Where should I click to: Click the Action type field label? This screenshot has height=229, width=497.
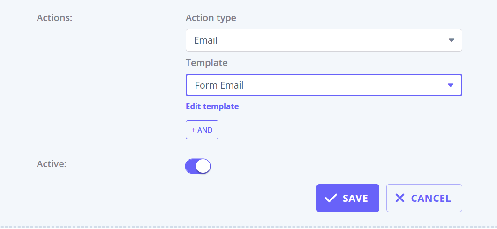tap(211, 18)
